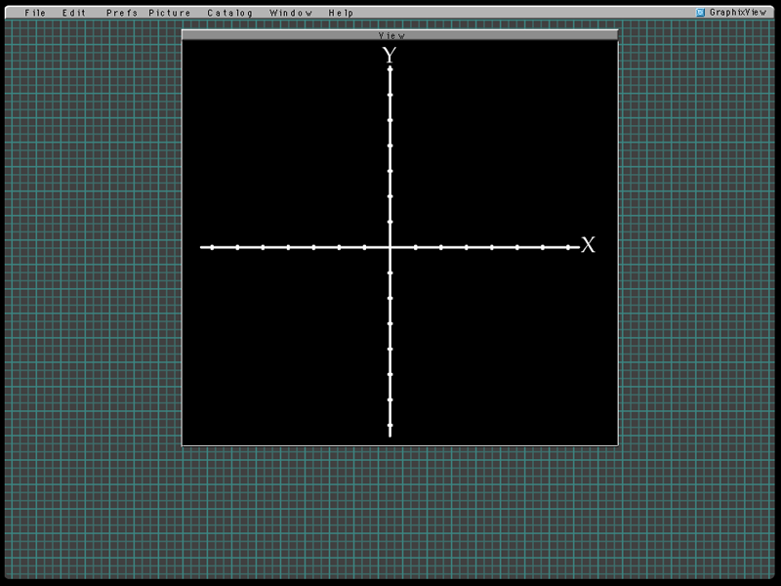Click the GraphixView label in menu bar
This screenshot has width=781, height=586.
(x=737, y=13)
